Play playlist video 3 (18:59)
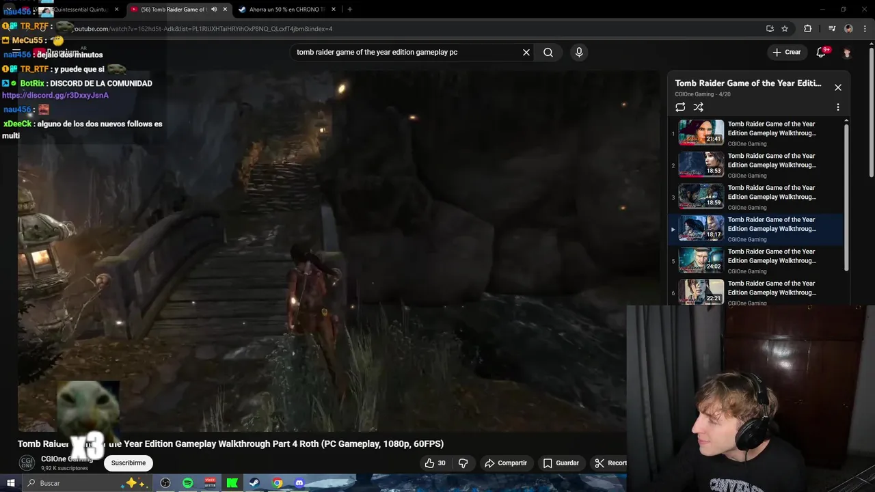Image resolution: width=875 pixels, height=492 pixels. click(x=756, y=197)
